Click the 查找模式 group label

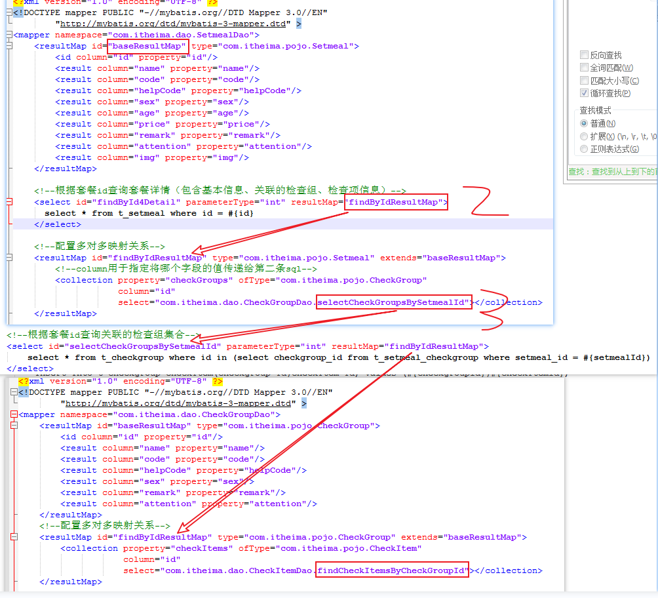(596, 110)
